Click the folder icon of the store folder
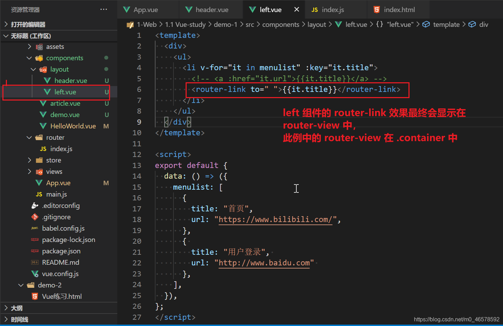This screenshot has width=503, height=326. [x=39, y=160]
